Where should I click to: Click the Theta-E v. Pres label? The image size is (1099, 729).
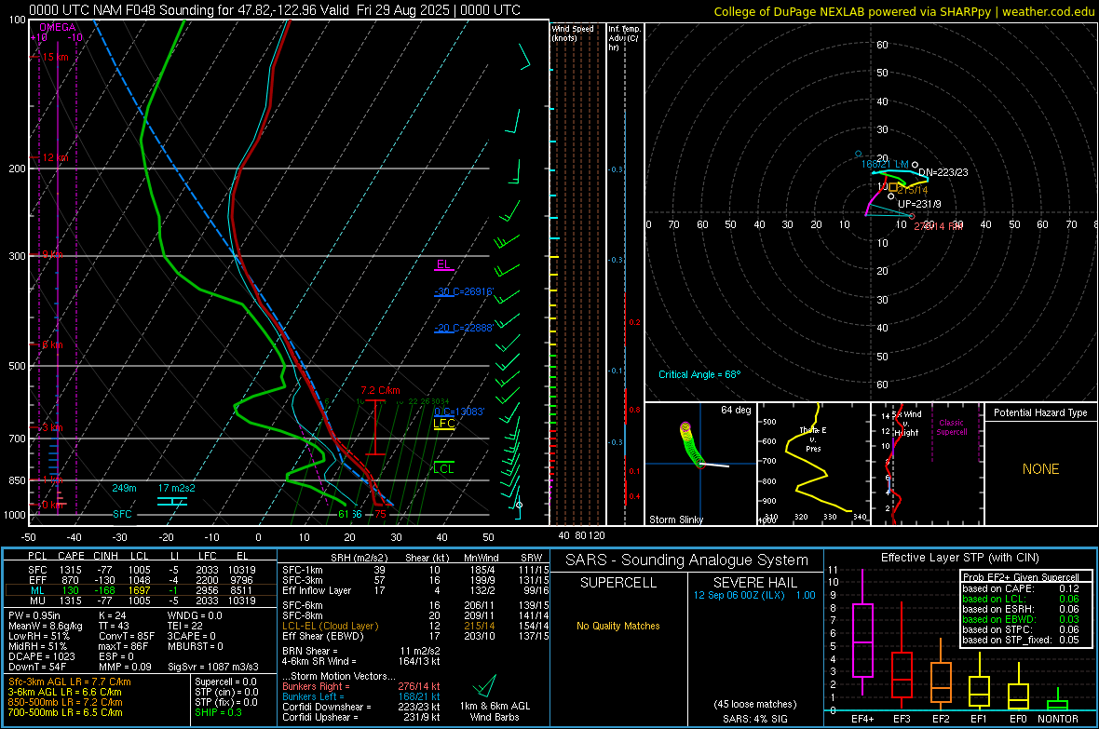[x=813, y=439]
